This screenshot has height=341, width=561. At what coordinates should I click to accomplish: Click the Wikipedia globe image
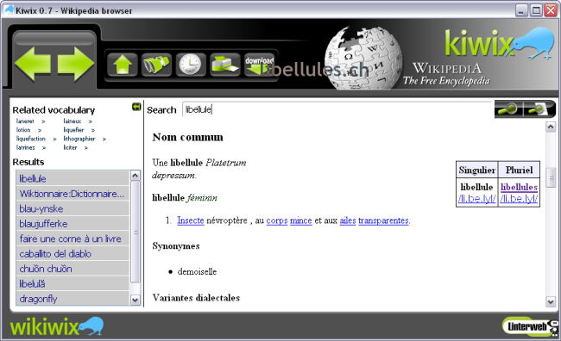tap(363, 58)
